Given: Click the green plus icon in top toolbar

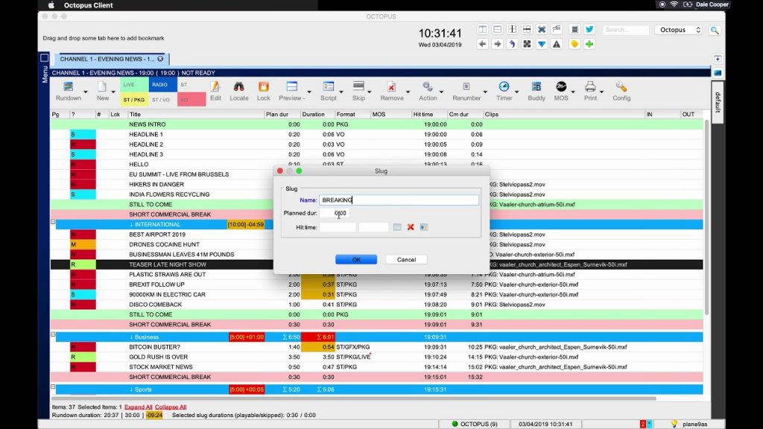Looking at the screenshot, I should pos(589,45).
